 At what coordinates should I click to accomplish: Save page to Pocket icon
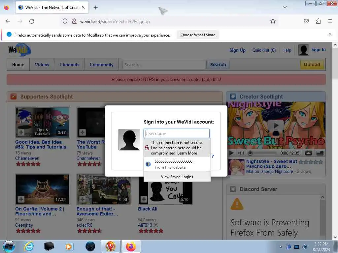(x=306, y=21)
